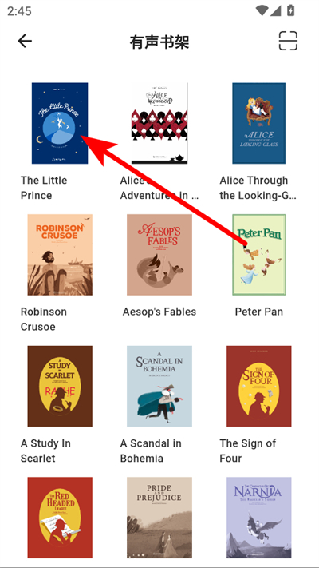
Task: Open the scan icon in header
Action: coord(288,41)
